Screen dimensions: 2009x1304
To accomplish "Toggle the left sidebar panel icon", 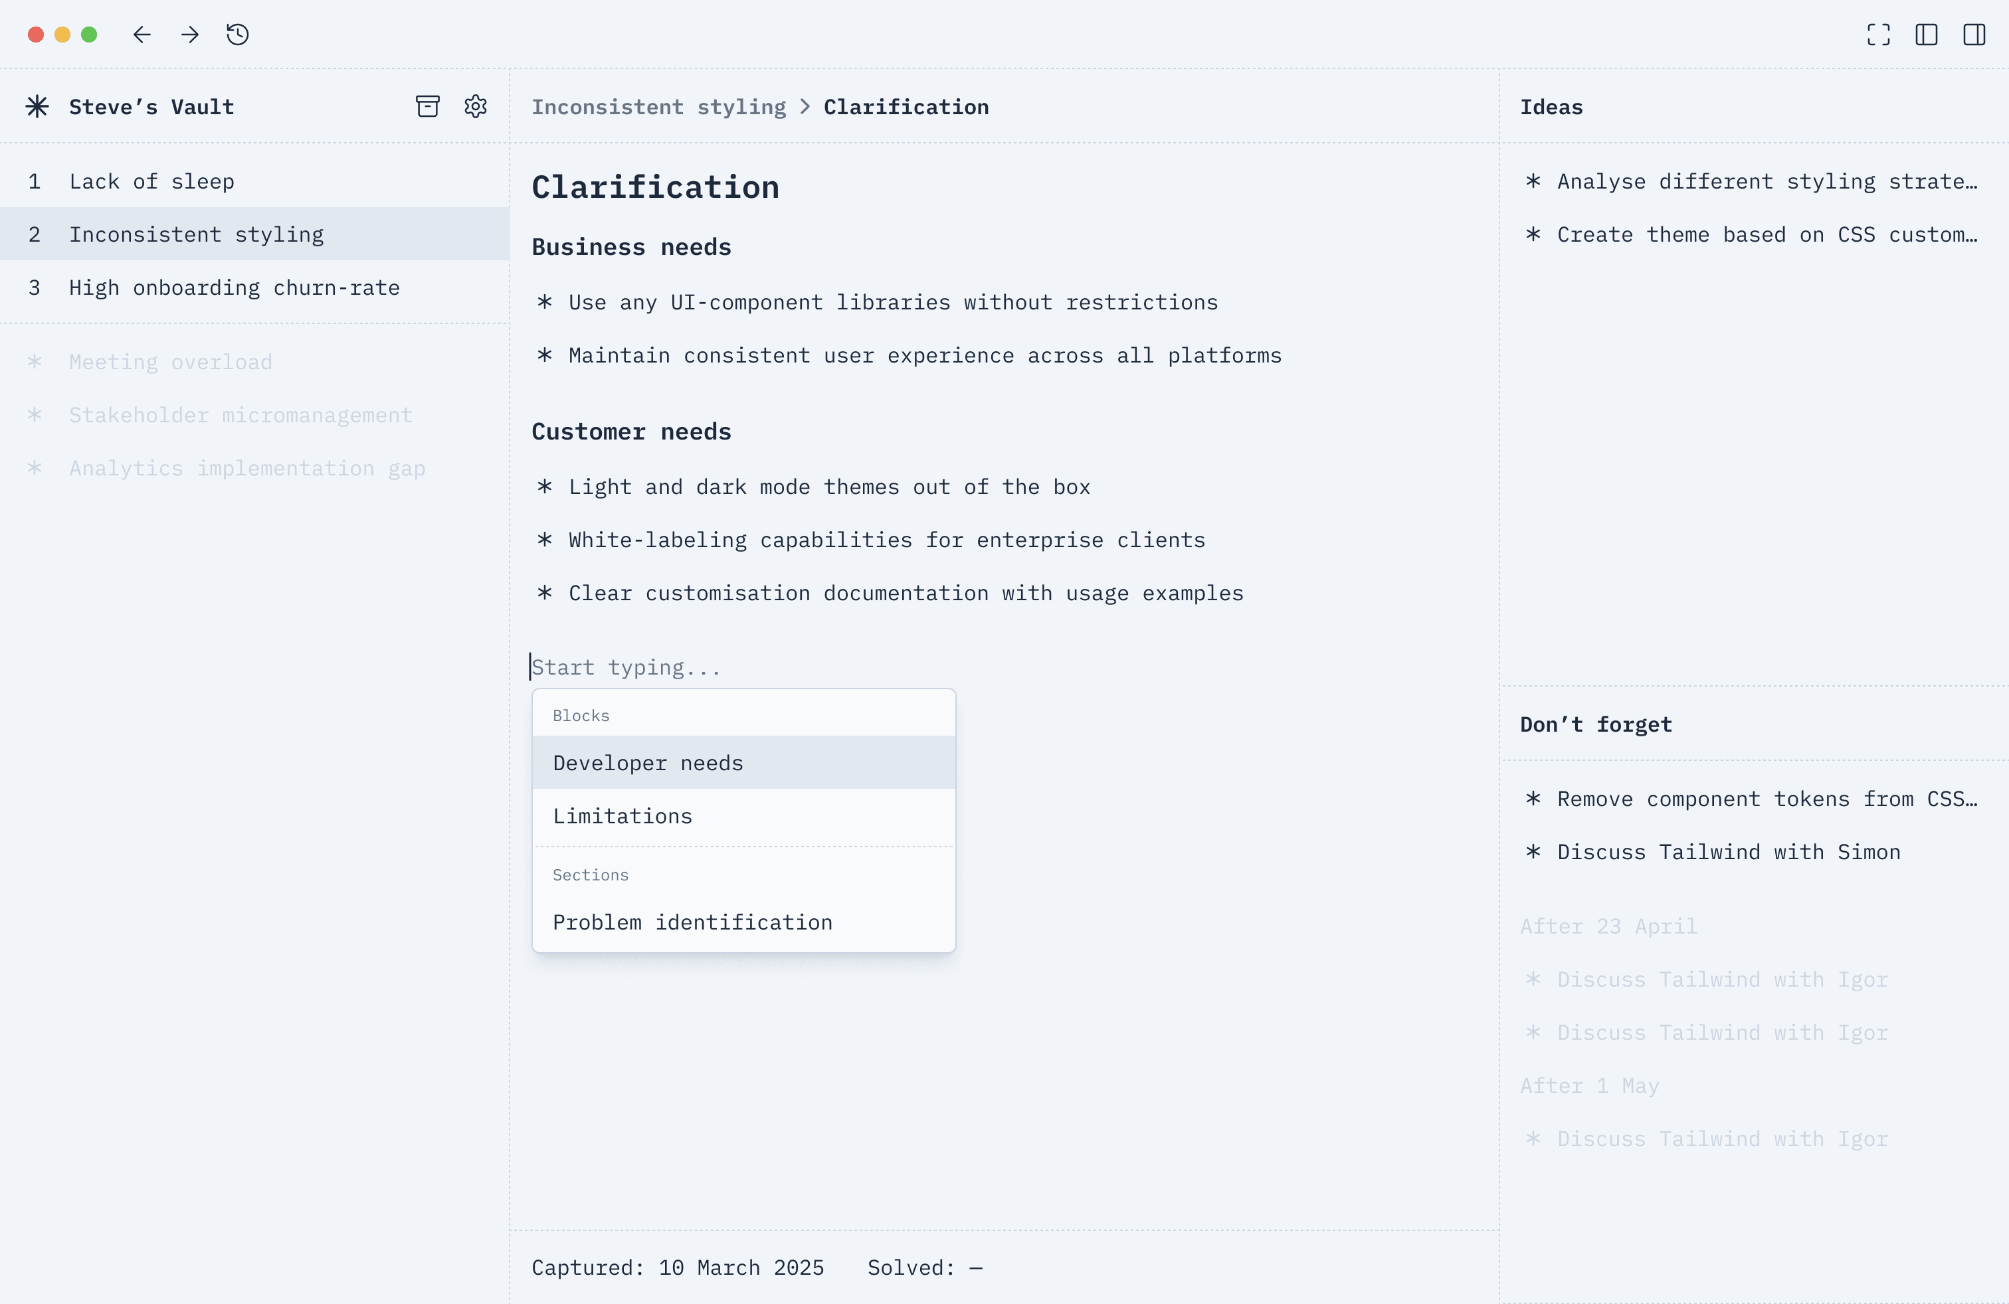I will pyautogui.click(x=1927, y=35).
